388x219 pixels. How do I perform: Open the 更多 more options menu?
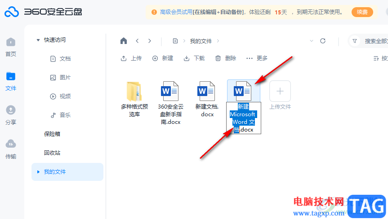pyautogui.click(x=257, y=58)
